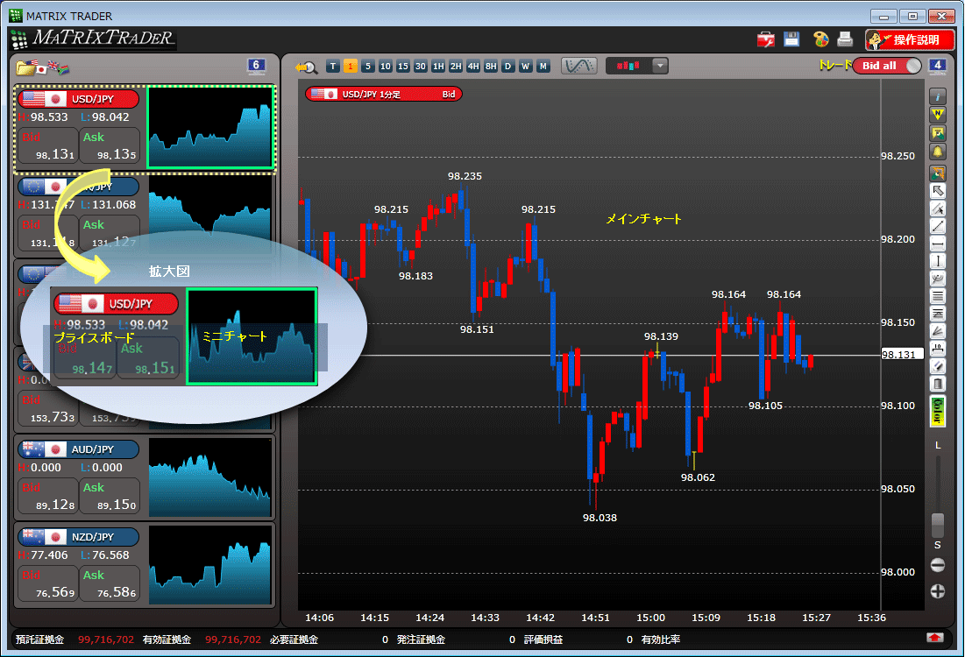Select the 1H timeframe
This screenshot has width=965, height=657.
coord(437,66)
